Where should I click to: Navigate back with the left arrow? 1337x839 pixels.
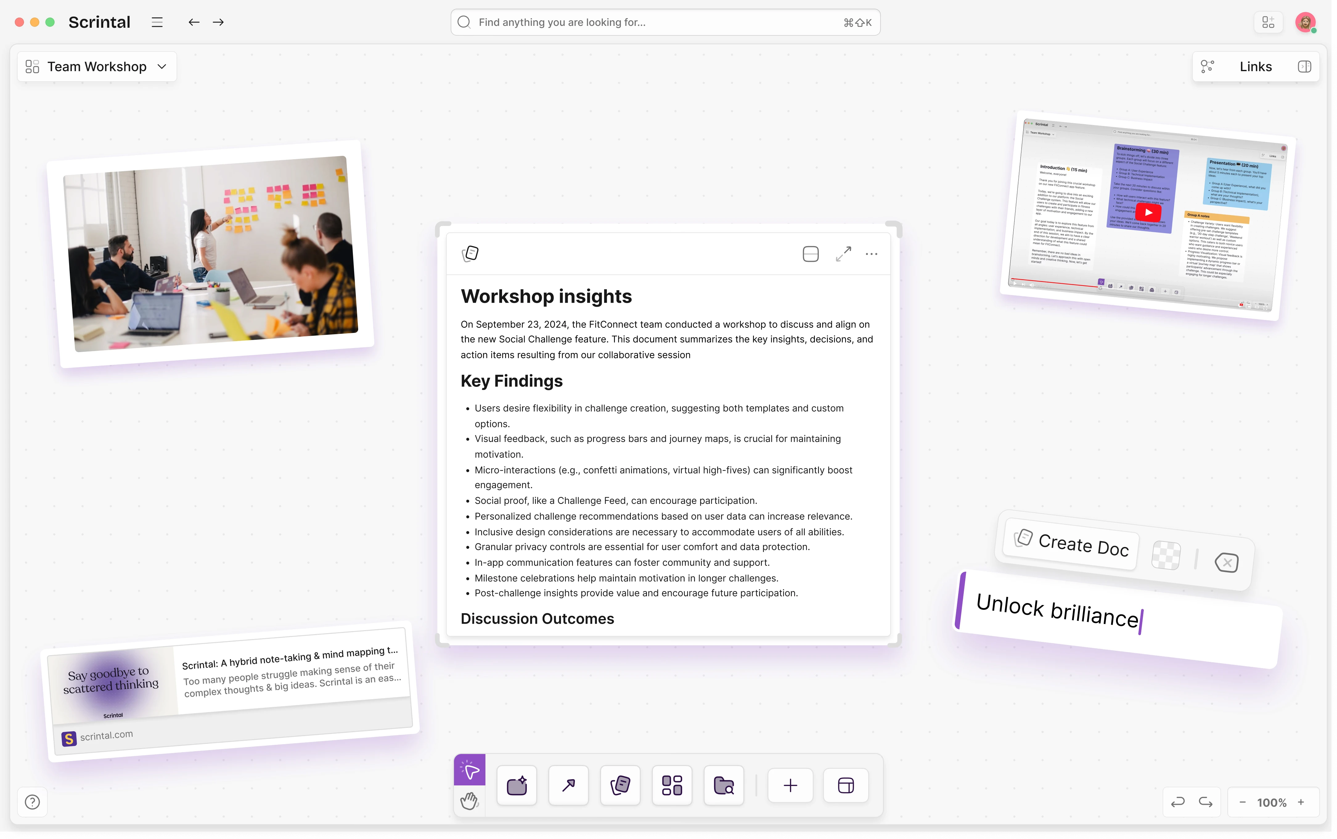tap(194, 22)
